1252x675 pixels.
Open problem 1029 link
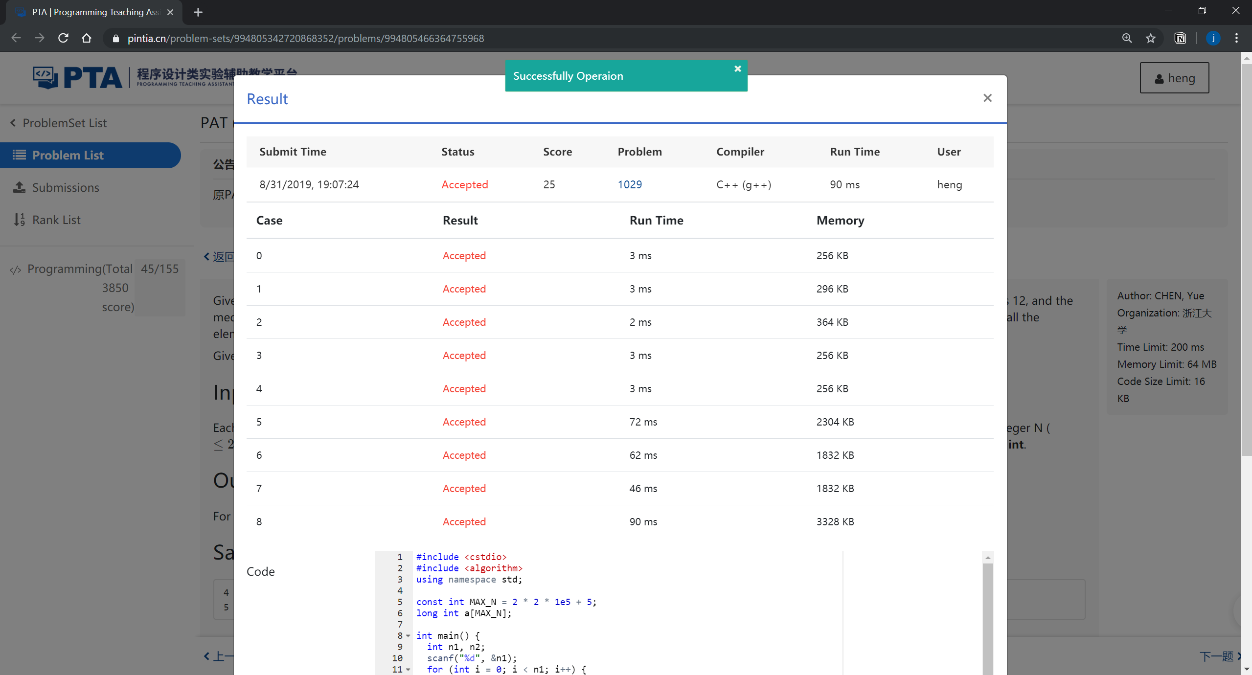(x=630, y=184)
